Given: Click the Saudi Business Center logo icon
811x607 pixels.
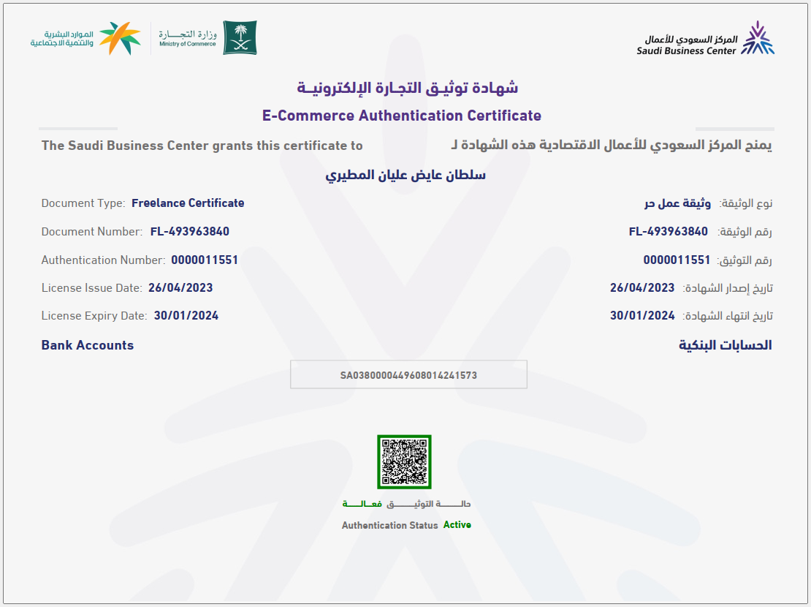Looking at the screenshot, I should 758,39.
